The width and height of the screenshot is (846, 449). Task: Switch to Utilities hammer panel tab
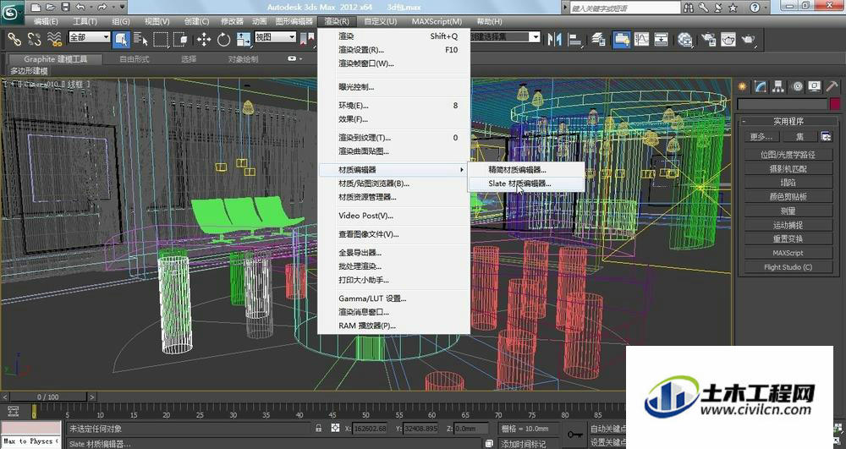tap(832, 86)
